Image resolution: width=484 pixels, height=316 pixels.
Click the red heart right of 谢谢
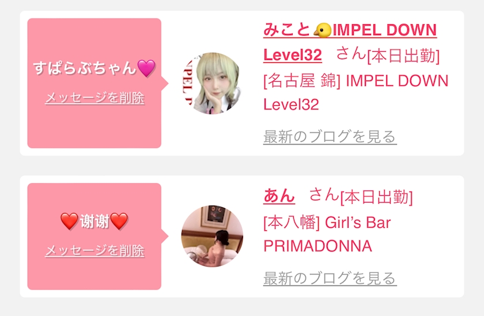tap(119, 221)
